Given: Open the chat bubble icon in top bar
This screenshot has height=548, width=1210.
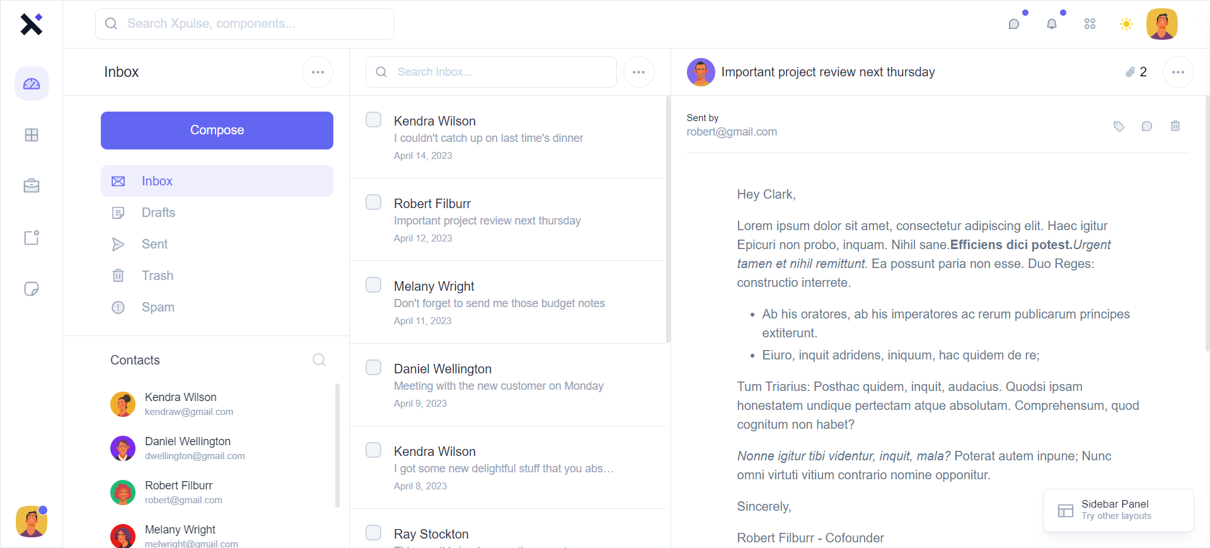Looking at the screenshot, I should point(1014,24).
